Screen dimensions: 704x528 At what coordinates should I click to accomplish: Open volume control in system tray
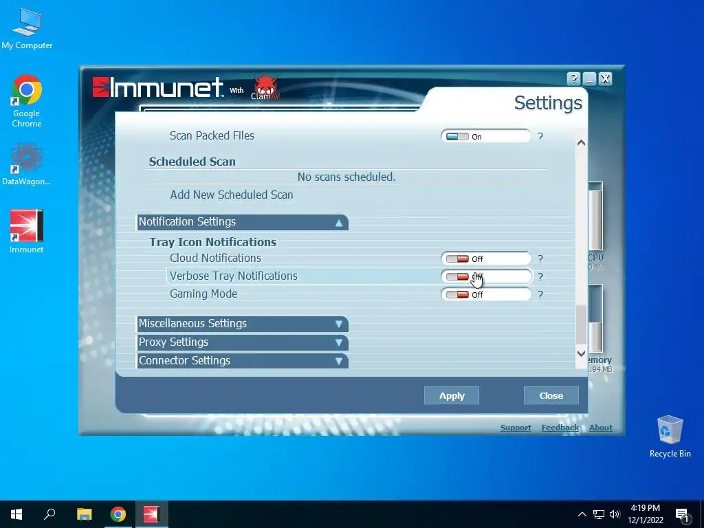tap(615, 514)
